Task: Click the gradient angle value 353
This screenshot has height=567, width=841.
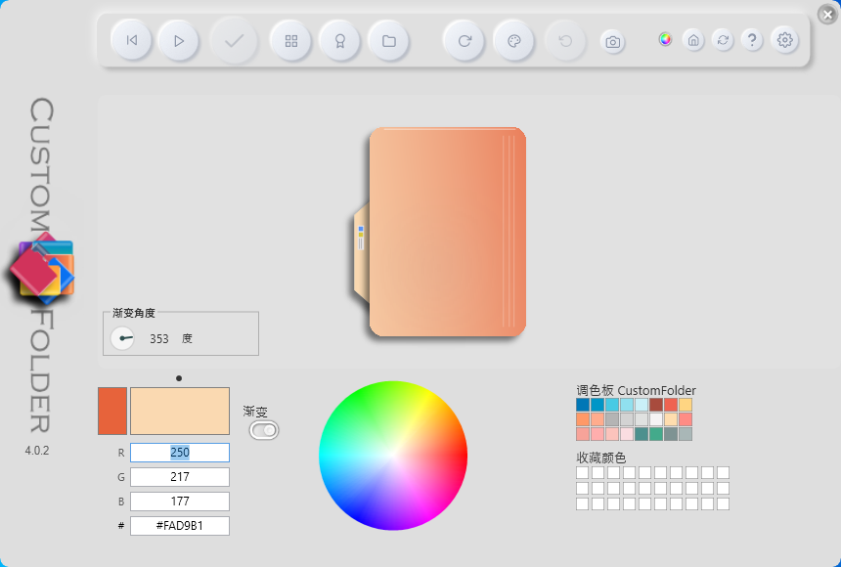Action: coord(158,339)
